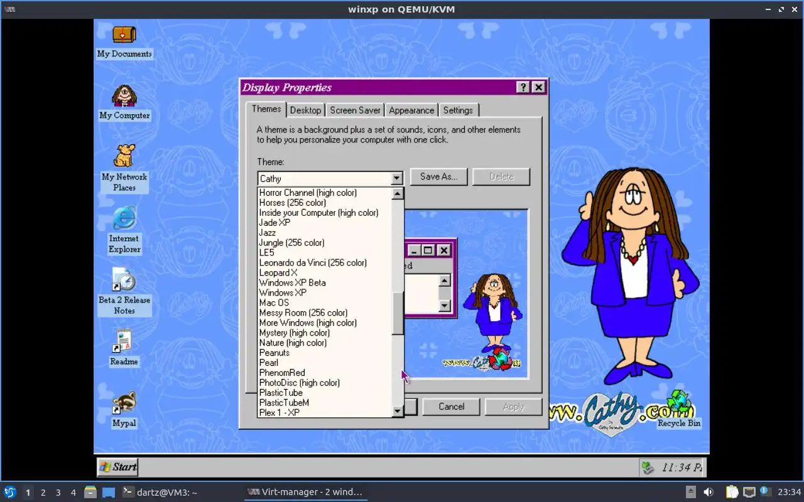Click the theme list scroll down arrow

tap(397, 412)
